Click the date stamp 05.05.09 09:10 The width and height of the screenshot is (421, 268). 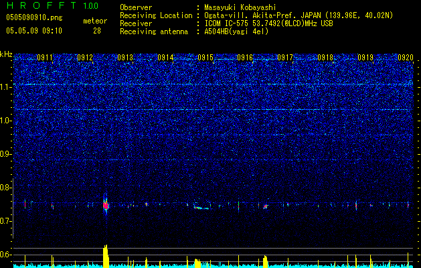click(34, 31)
